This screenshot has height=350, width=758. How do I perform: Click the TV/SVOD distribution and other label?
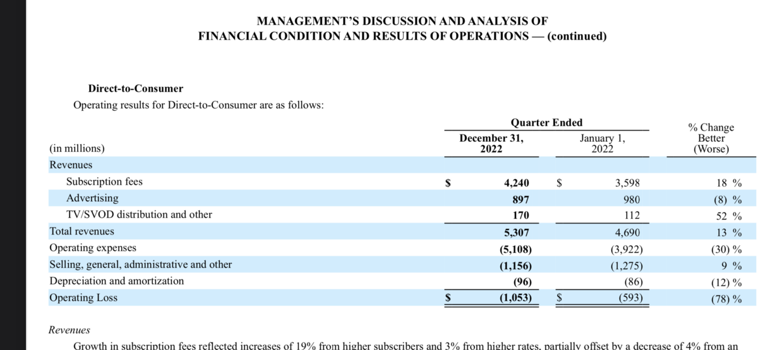pyautogui.click(x=139, y=214)
